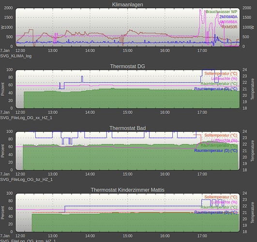The width and height of the screenshot is (257, 242).
Task: Select Solltemperatur legend in Kinderzimmer Mattis chart
Action: coord(221,197)
